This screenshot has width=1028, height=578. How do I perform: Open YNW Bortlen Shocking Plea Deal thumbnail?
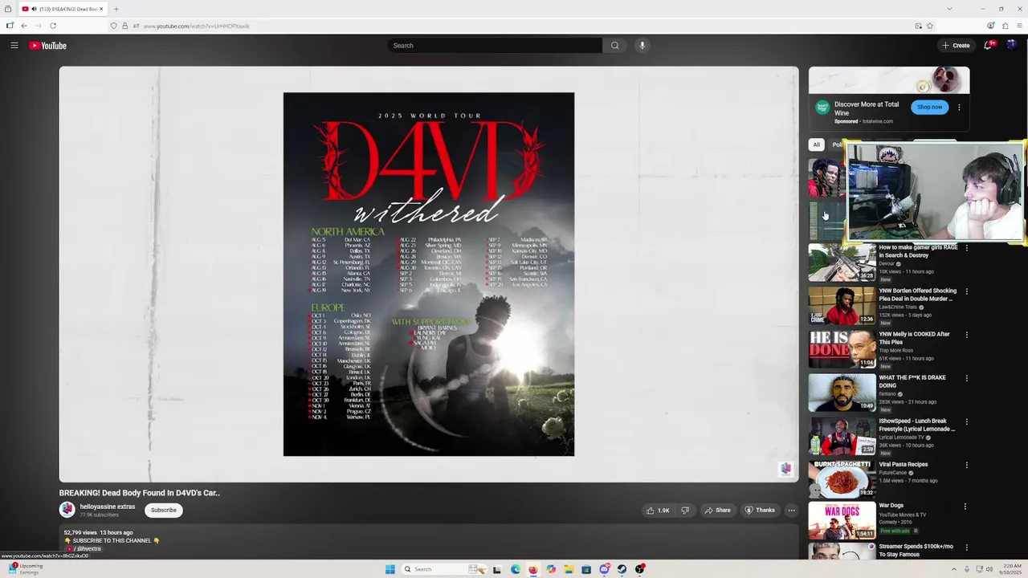(842, 306)
